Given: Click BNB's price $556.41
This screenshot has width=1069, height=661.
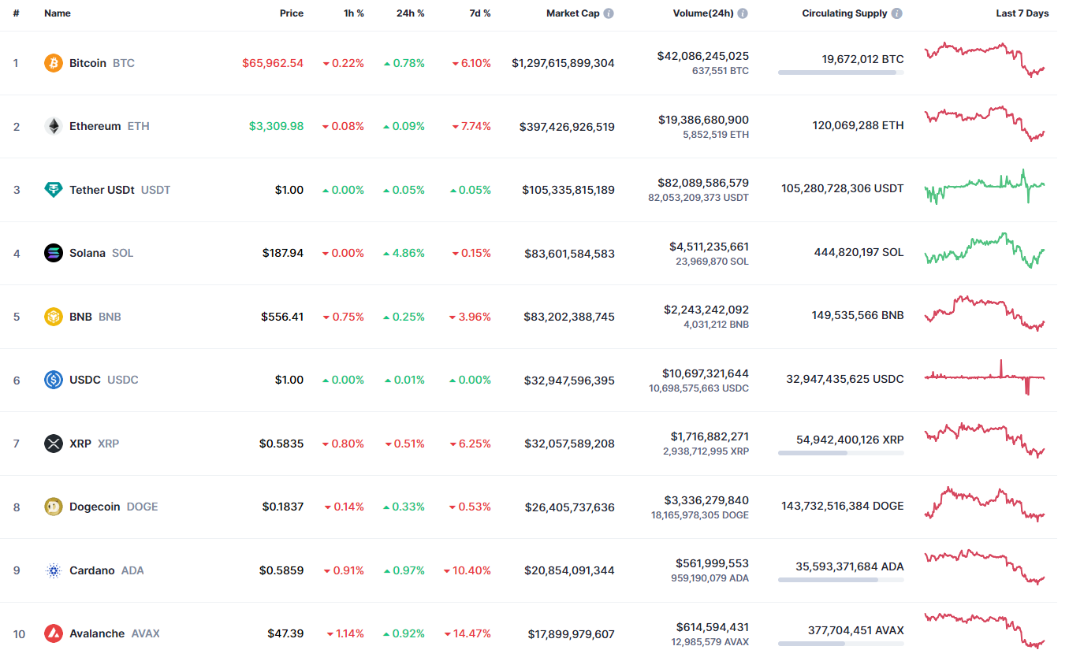Looking at the screenshot, I should click(x=282, y=317).
